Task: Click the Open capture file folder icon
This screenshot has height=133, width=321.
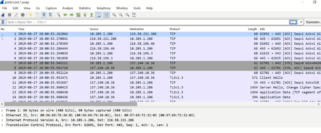Action: 30,15
